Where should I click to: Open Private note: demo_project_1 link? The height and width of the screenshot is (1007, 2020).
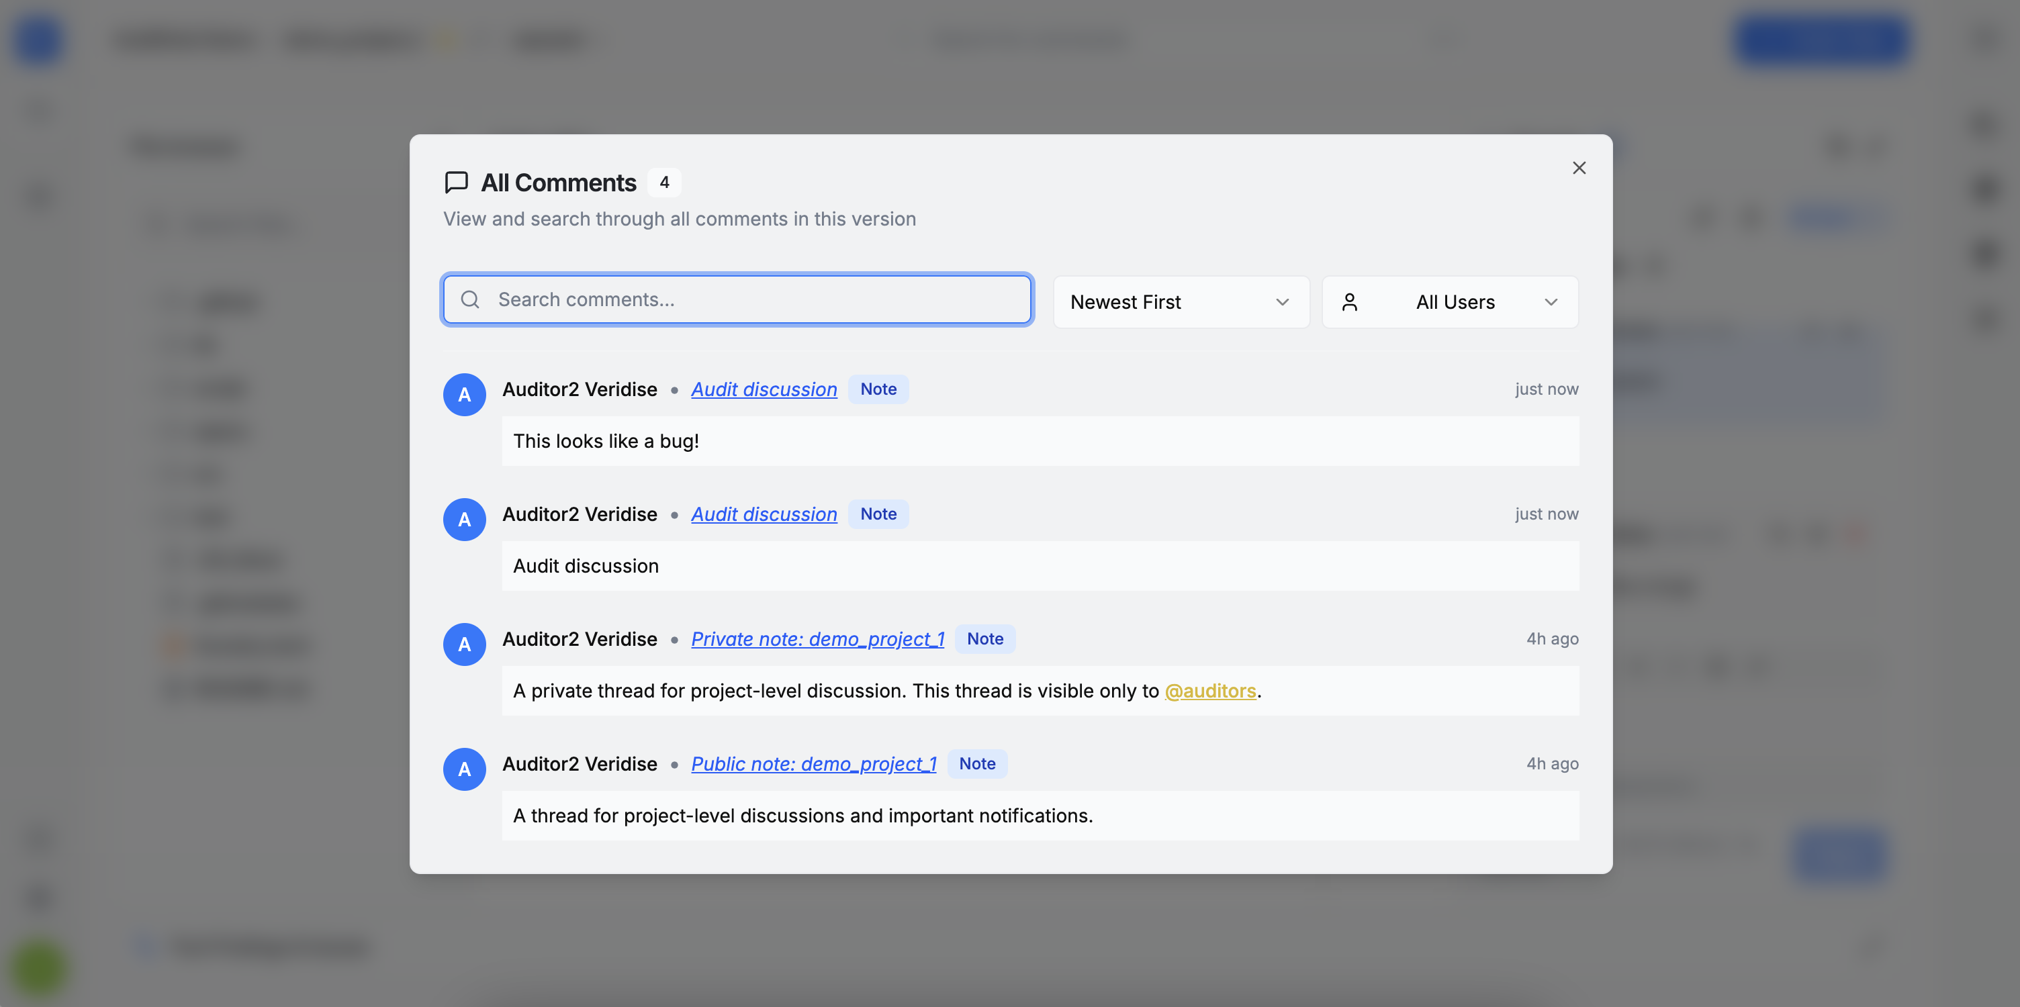[817, 638]
